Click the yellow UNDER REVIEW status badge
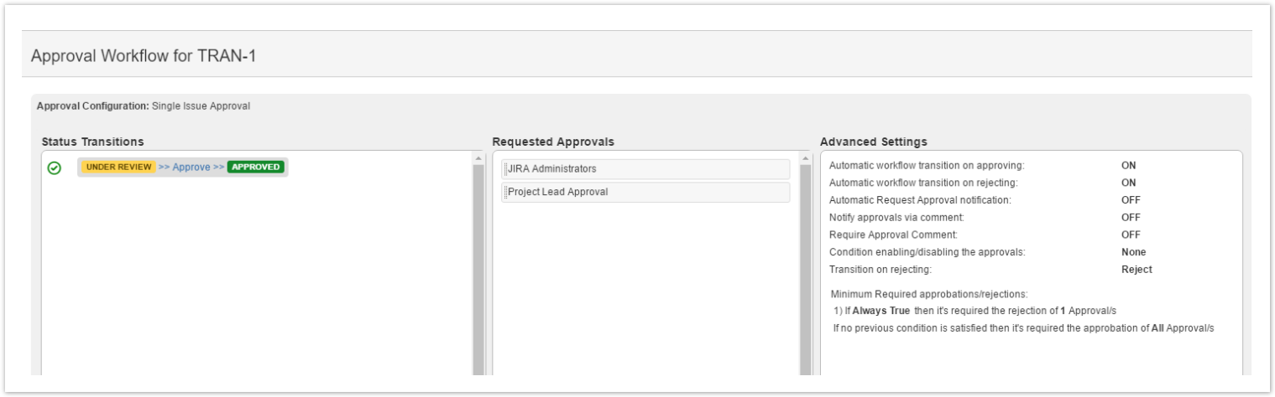 coord(119,167)
